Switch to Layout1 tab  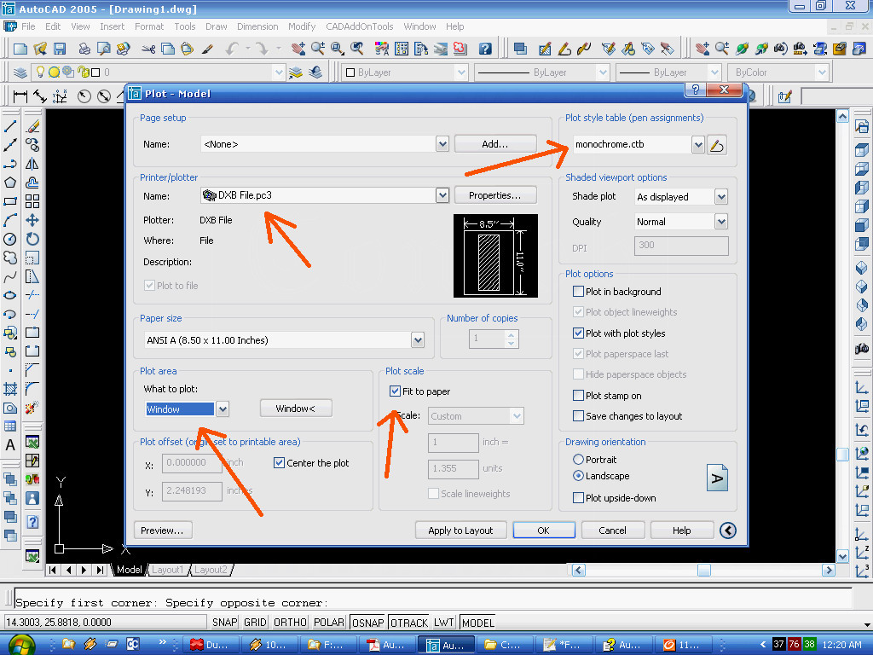coord(167,570)
